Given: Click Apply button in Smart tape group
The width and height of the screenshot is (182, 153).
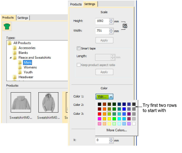Looking at the screenshot, I should (104, 72).
